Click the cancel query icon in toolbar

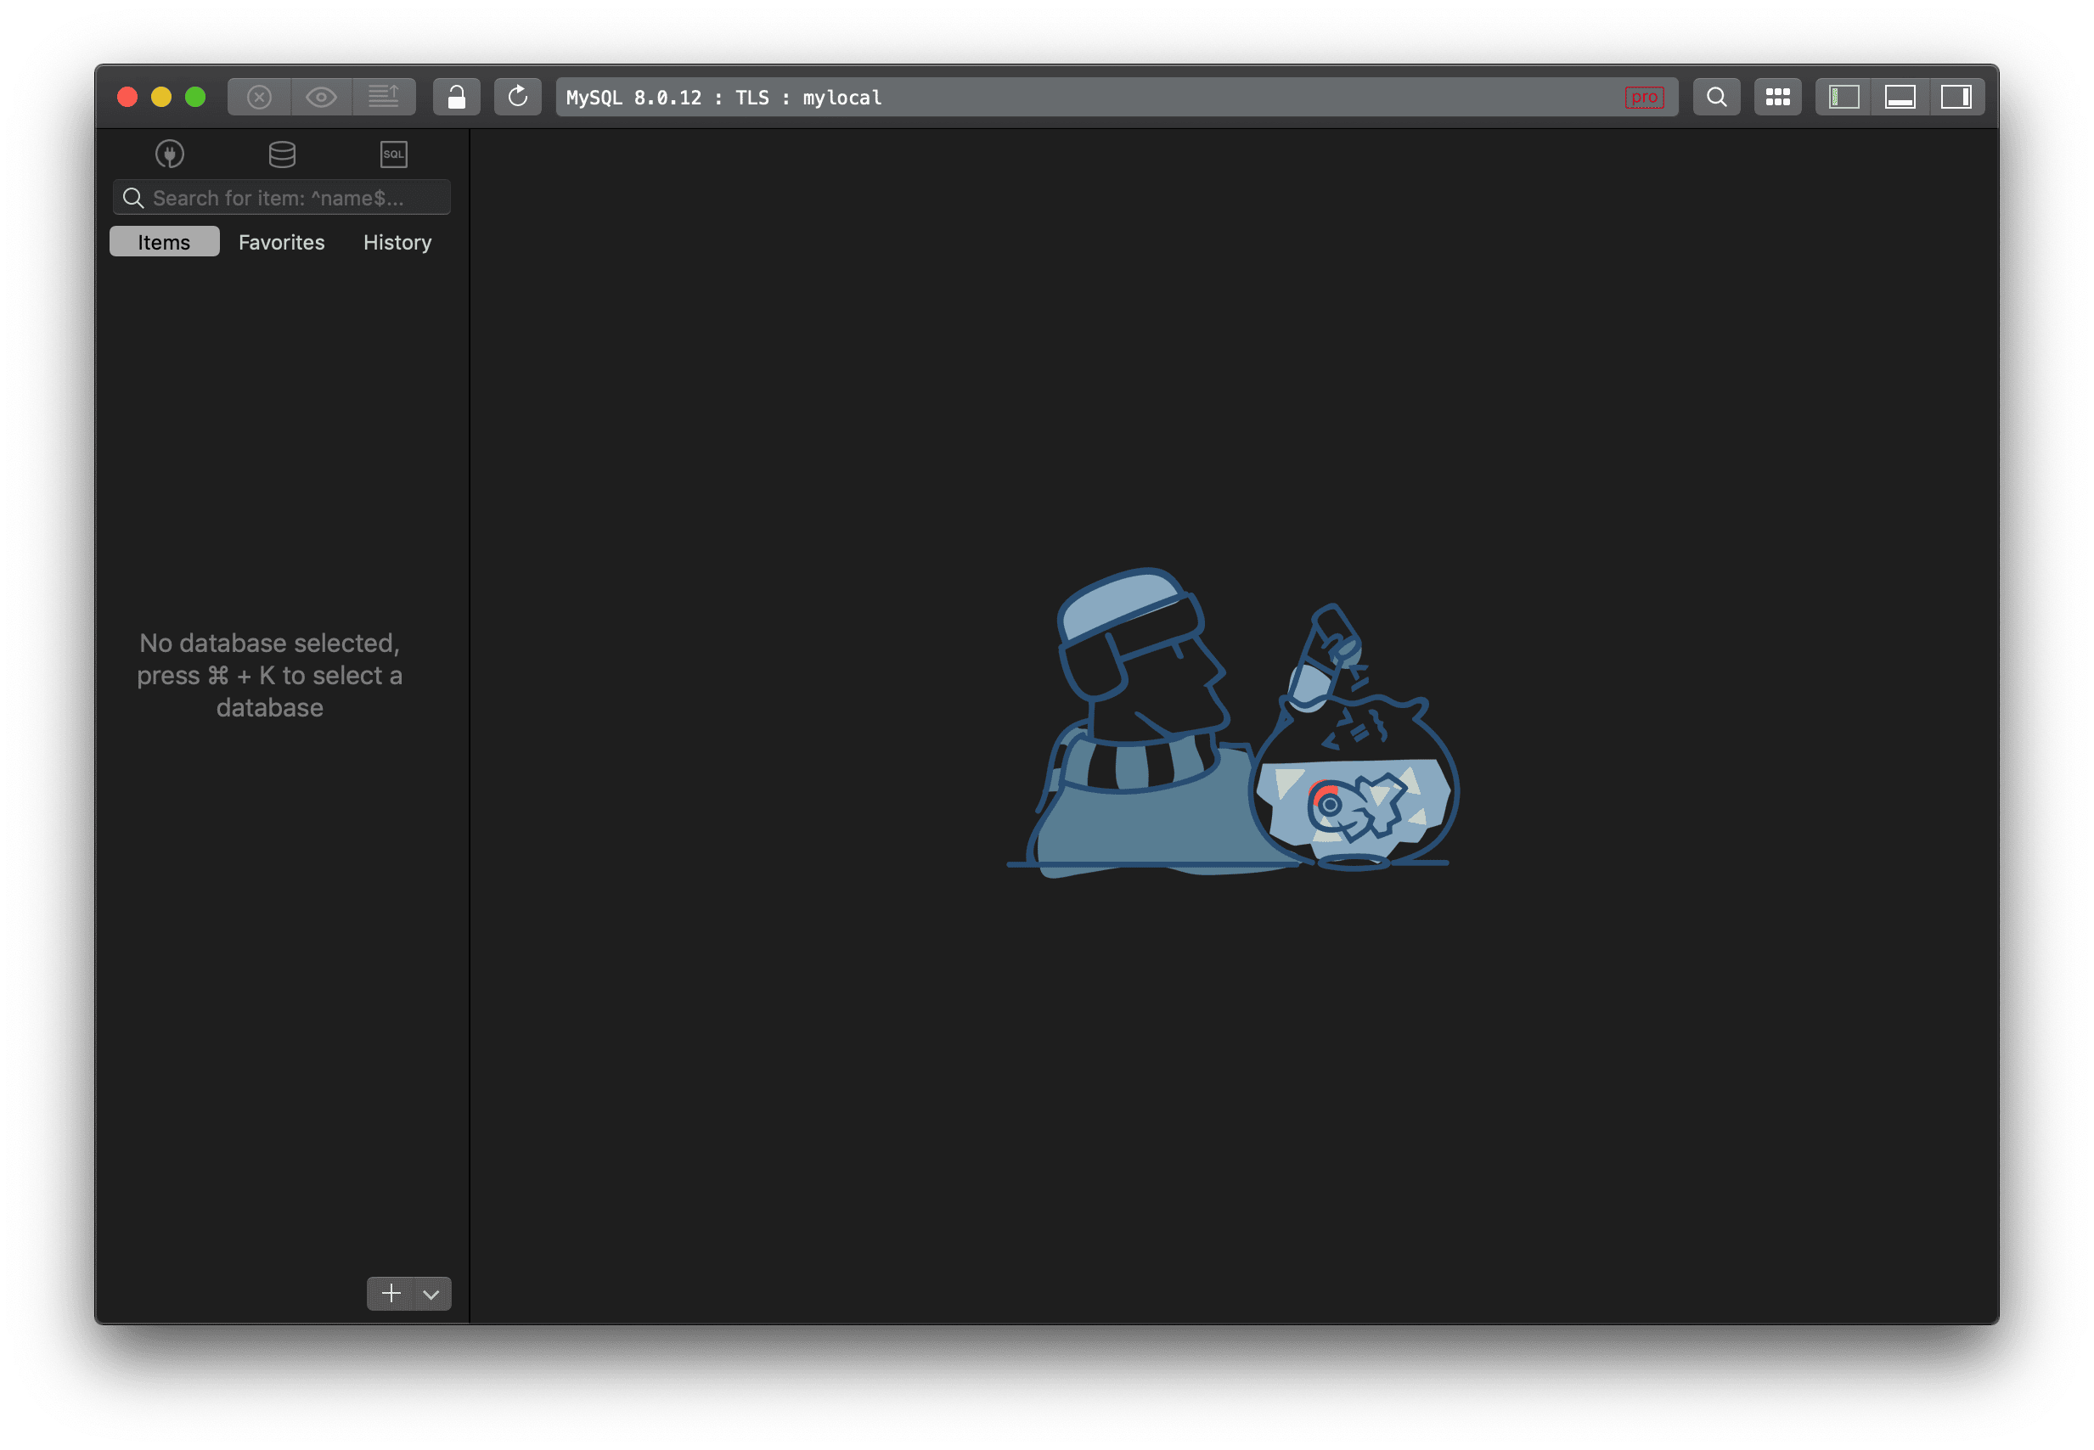click(259, 98)
